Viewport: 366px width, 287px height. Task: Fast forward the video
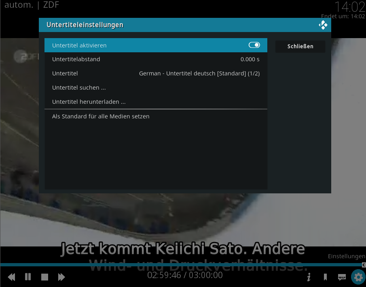tap(61, 277)
